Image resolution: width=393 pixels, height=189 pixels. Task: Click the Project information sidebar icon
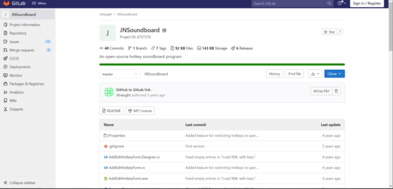coord(5,25)
